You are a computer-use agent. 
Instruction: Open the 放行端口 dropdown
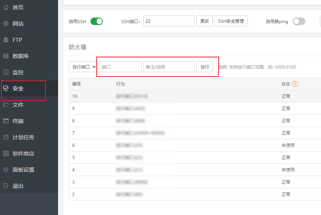(83, 67)
